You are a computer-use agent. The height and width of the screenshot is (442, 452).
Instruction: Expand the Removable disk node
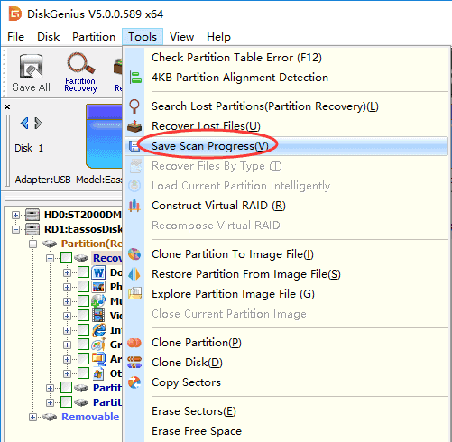(32, 417)
